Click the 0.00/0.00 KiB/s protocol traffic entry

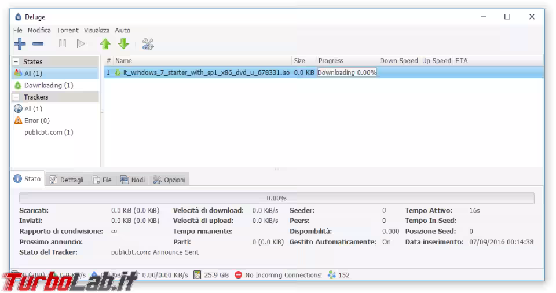pyautogui.click(x=165, y=275)
